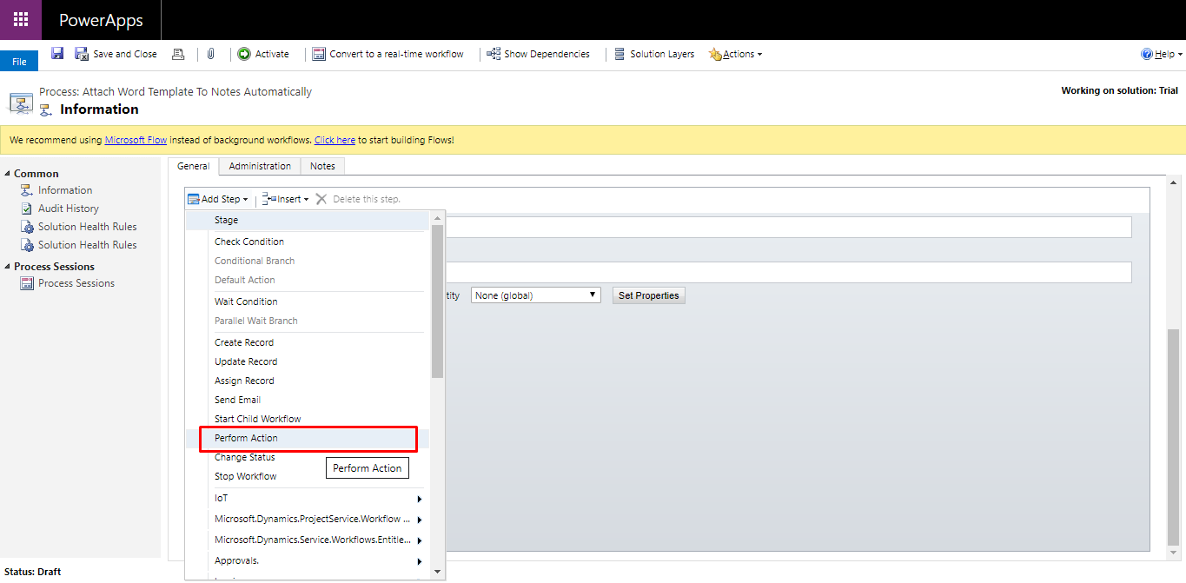Screen dimensions: 1186x583
Task: Open the Help dropdown
Action: (x=1162, y=54)
